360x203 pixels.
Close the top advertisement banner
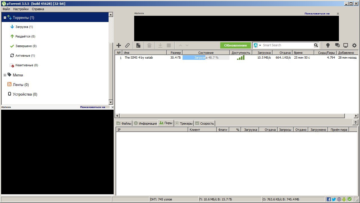(x=338, y=14)
